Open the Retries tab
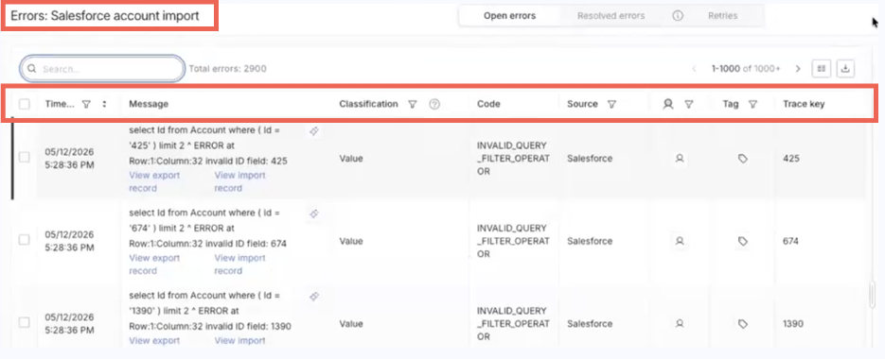 point(722,16)
